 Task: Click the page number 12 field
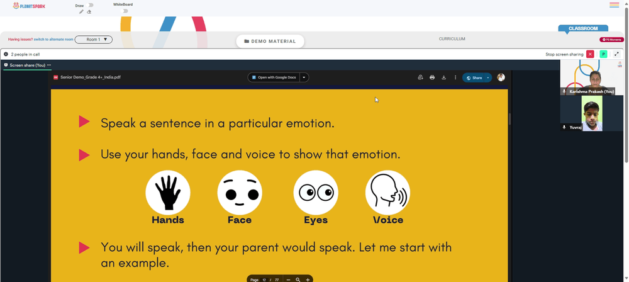264,279
